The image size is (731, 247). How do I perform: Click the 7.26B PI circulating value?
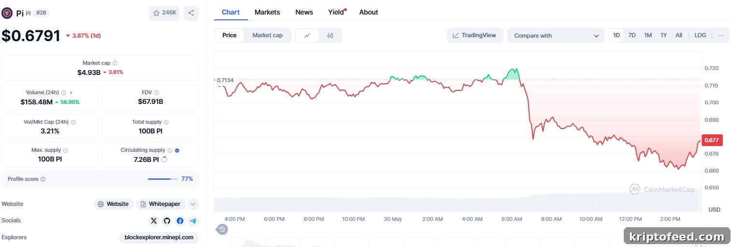pos(146,159)
